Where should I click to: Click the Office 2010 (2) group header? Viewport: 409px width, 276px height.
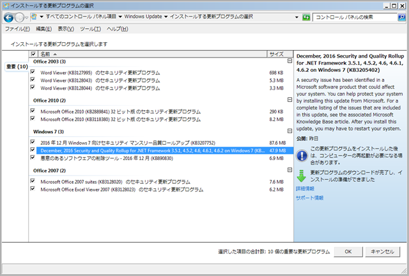click(49, 101)
